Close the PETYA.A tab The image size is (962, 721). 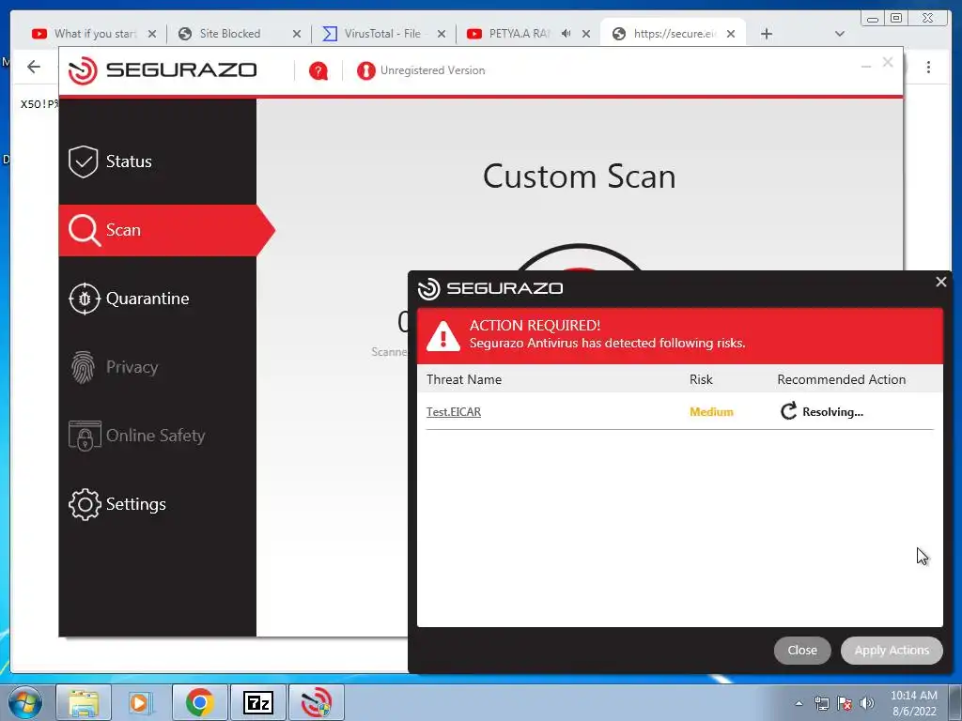point(586,34)
